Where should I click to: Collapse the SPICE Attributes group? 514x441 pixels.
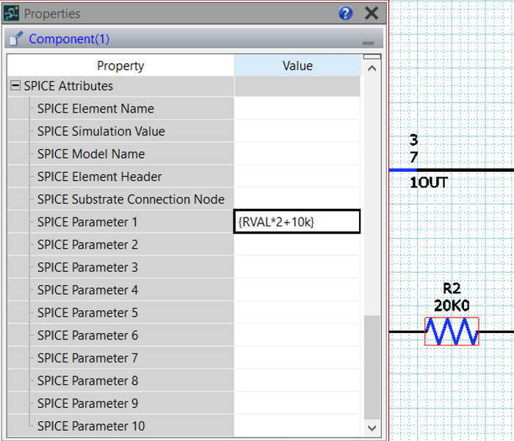coord(15,85)
